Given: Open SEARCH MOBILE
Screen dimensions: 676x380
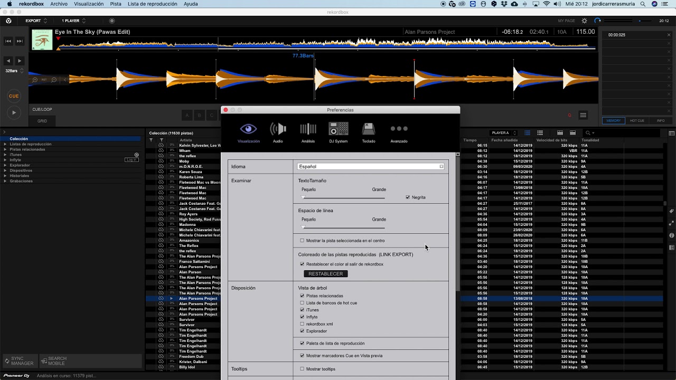Looking at the screenshot, I should pos(54,361).
